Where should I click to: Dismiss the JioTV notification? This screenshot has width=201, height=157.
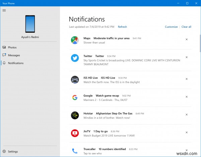tap(187, 132)
